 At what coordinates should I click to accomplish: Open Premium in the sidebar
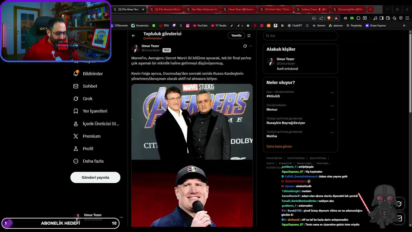click(x=87, y=136)
